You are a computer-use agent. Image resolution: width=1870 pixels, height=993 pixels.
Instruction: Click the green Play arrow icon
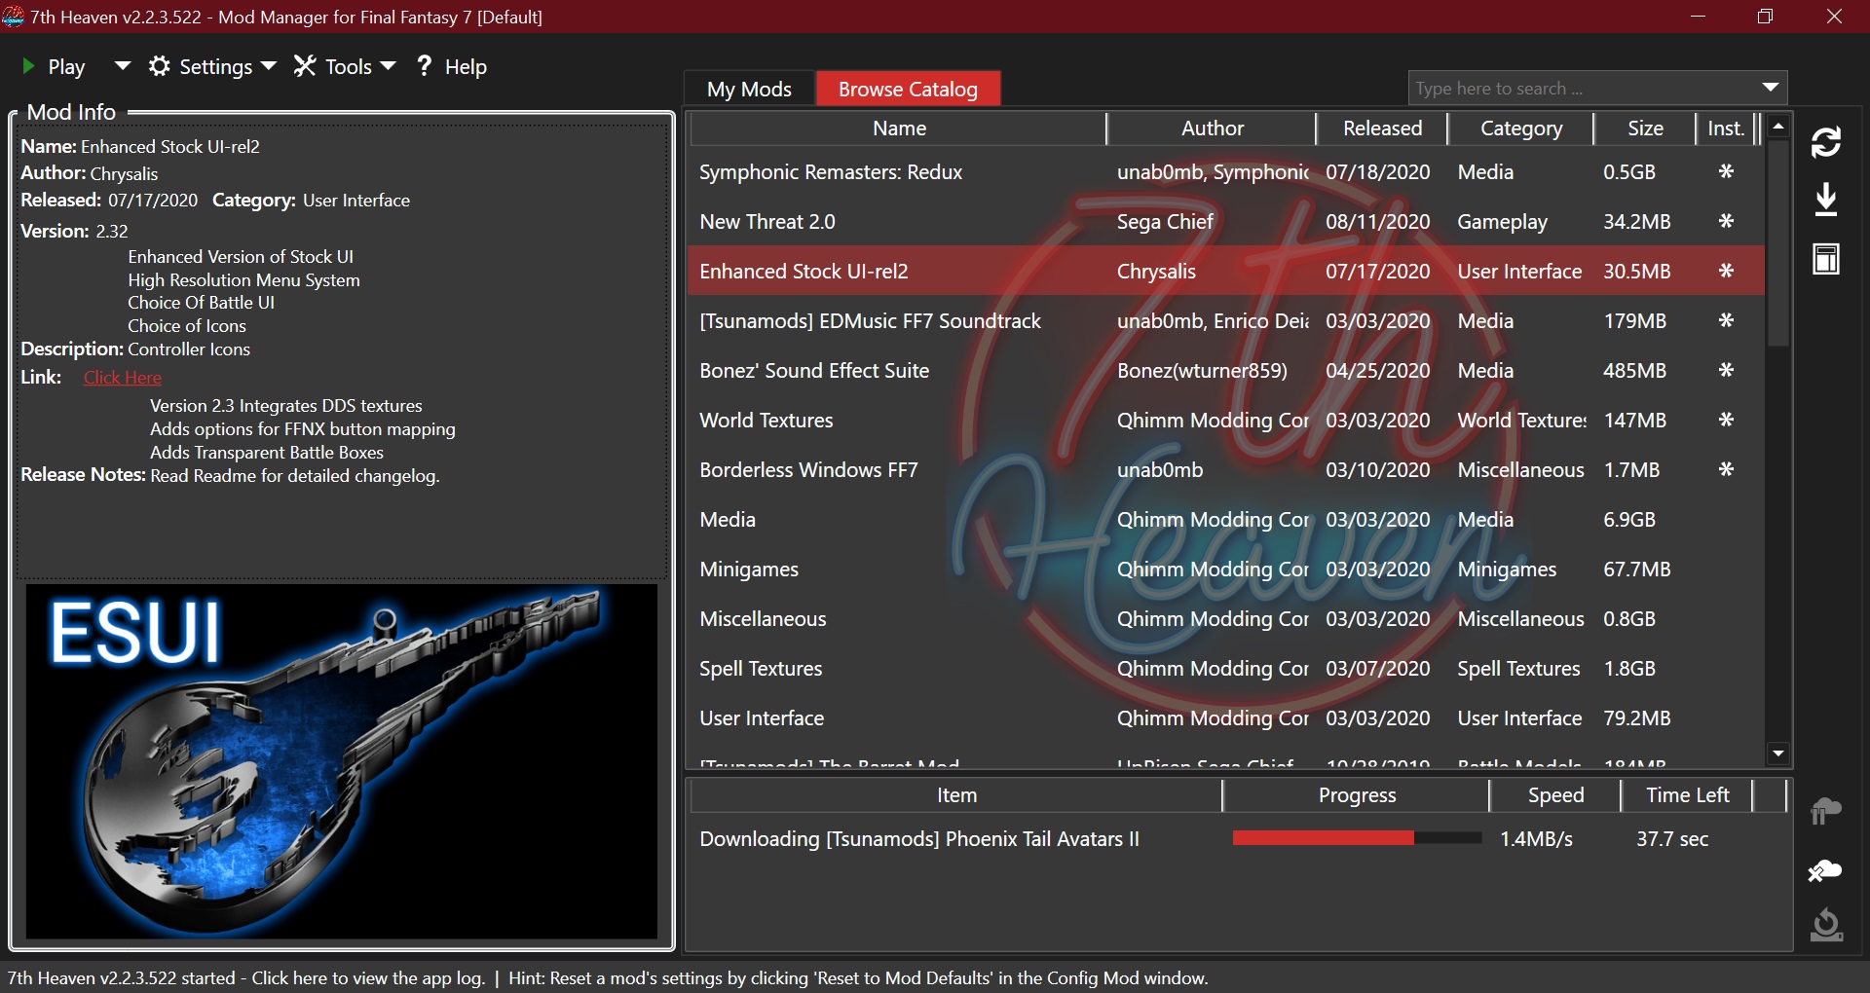[28, 66]
